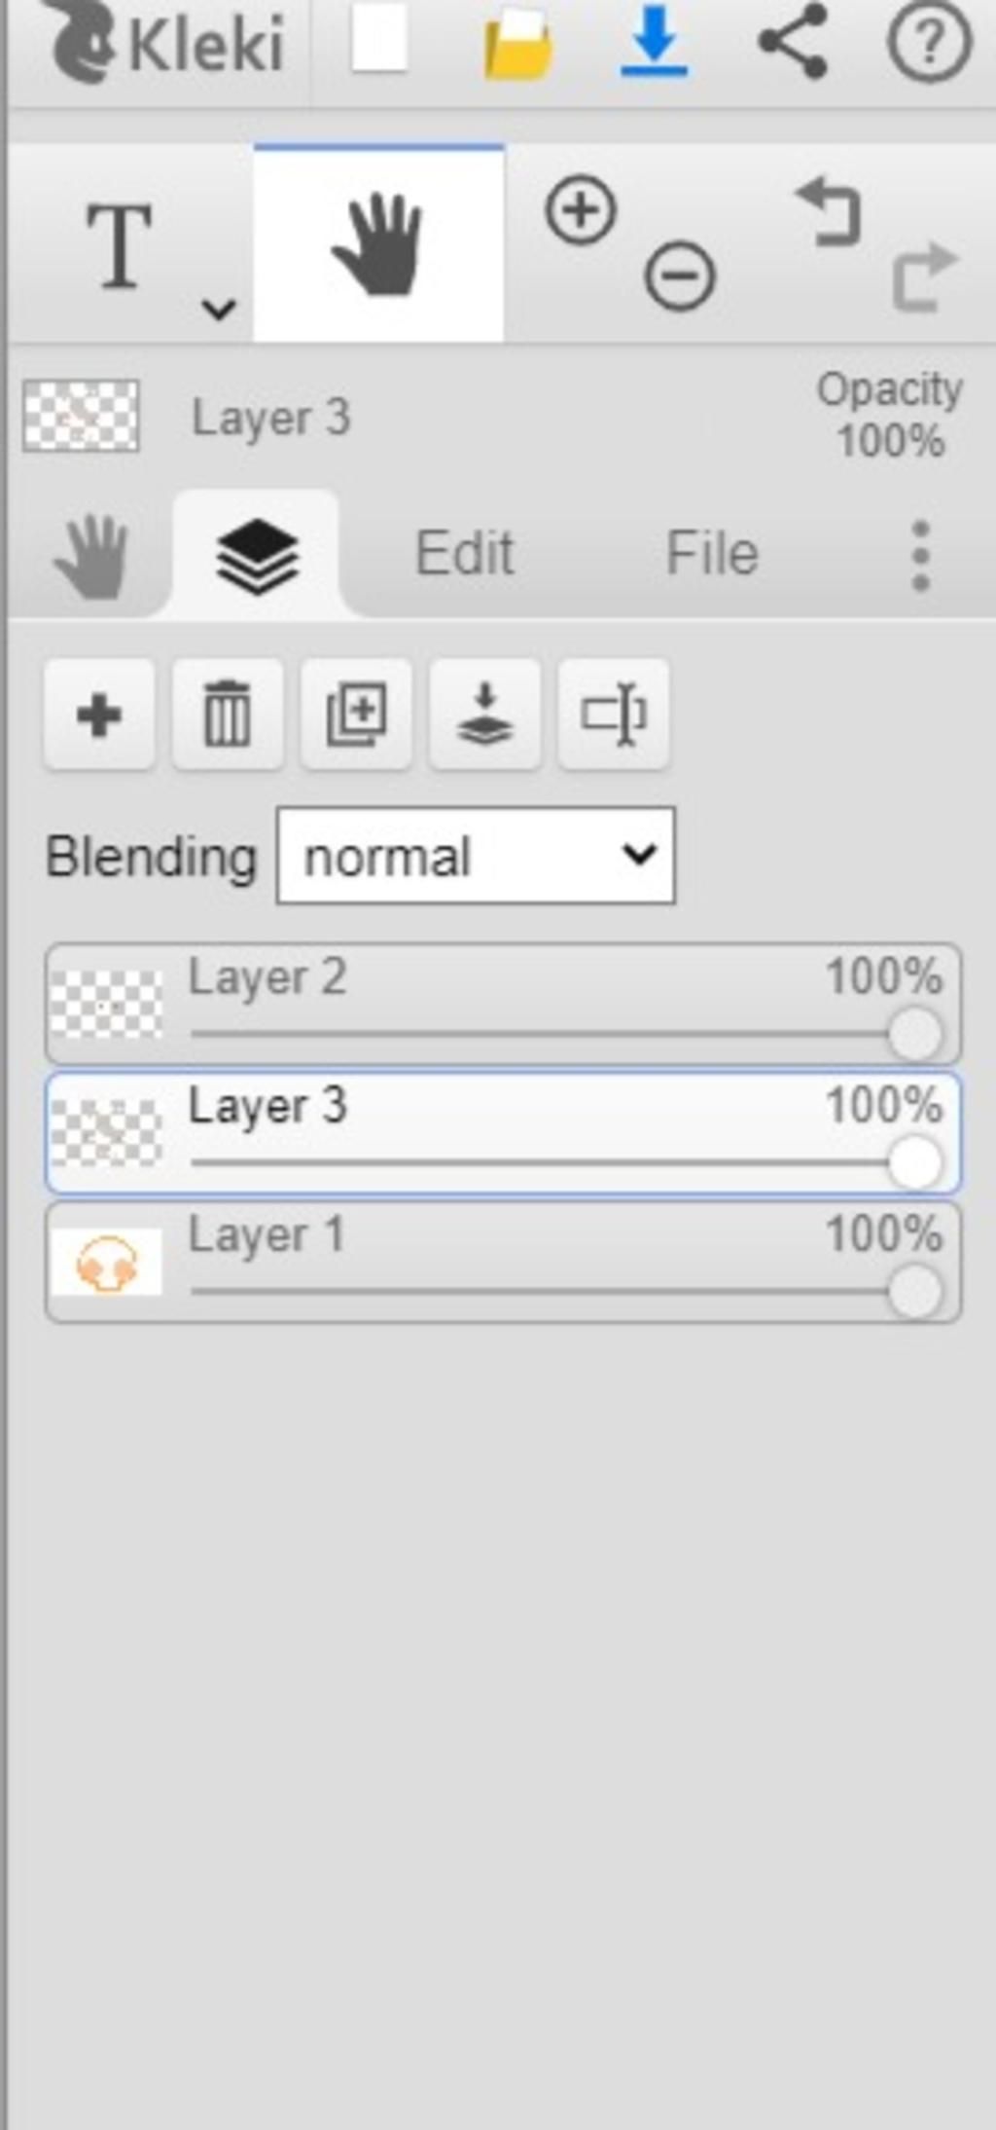The height and width of the screenshot is (2130, 996).
Task: Download the image with the blue arrow
Action: (x=655, y=41)
